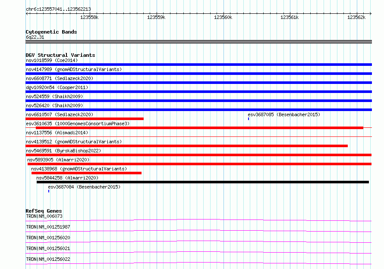Click the tiny blue marker under esv3687085
Viewport: 384px width, 269px height.
(249, 119)
